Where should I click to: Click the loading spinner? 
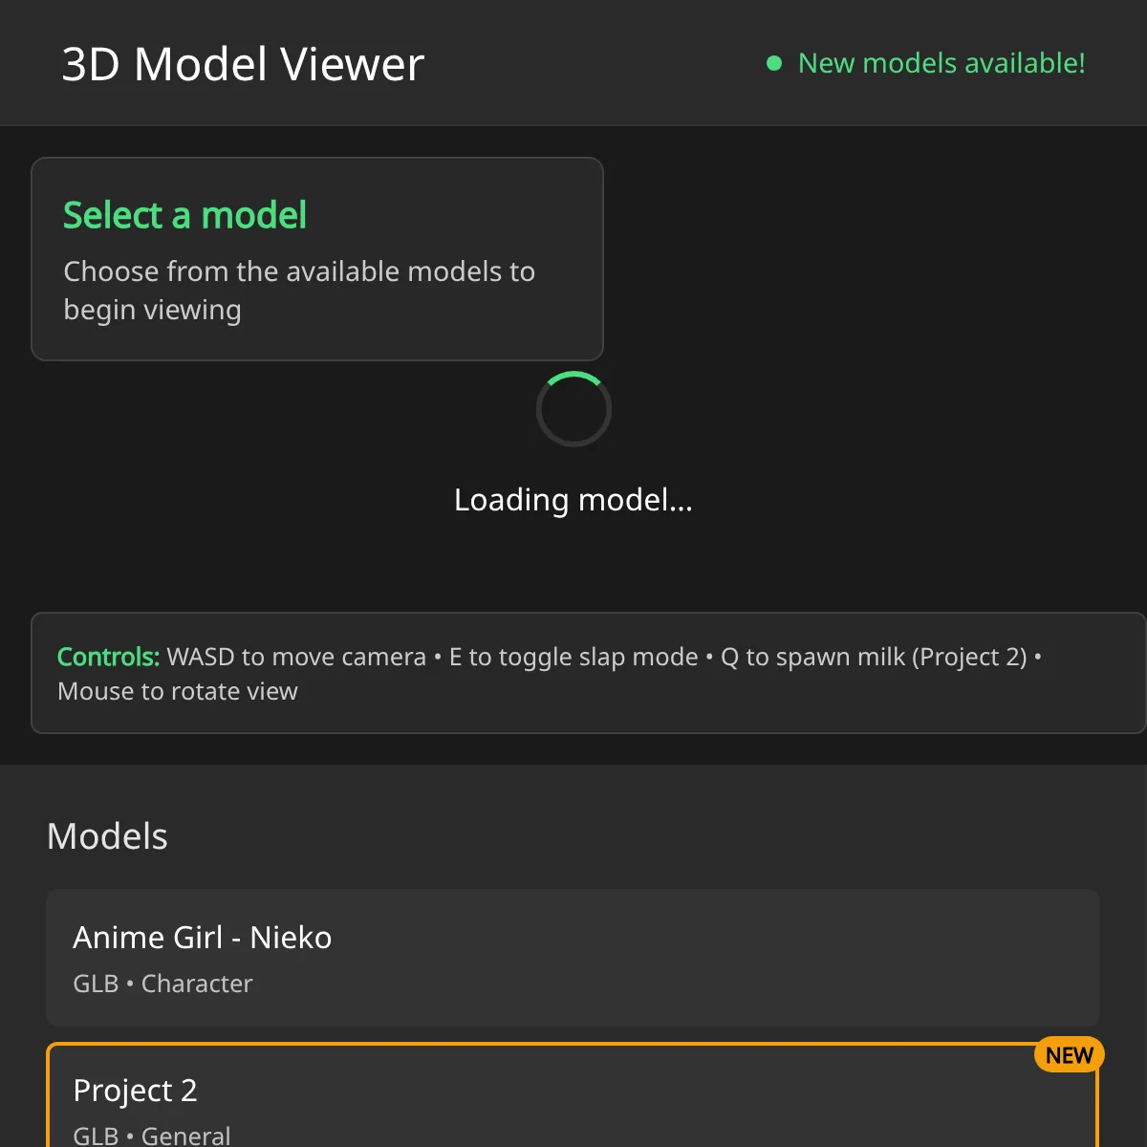(573, 409)
